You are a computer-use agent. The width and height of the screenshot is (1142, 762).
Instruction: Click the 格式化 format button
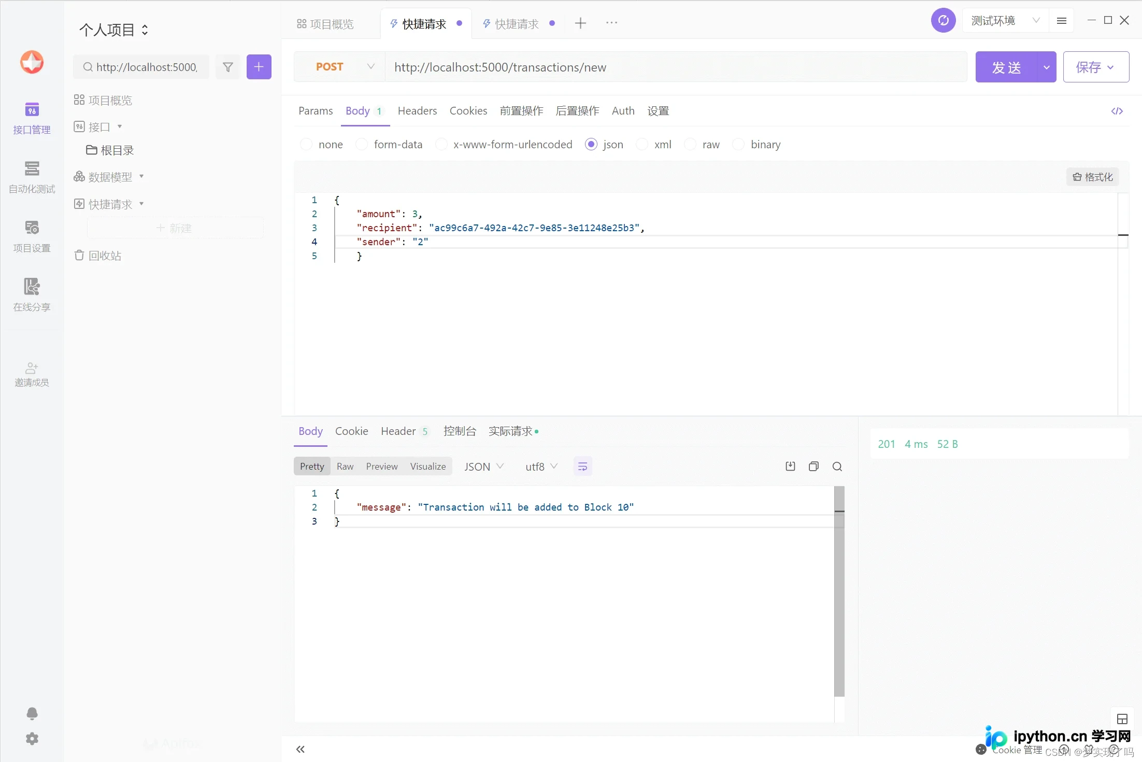pyautogui.click(x=1093, y=177)
